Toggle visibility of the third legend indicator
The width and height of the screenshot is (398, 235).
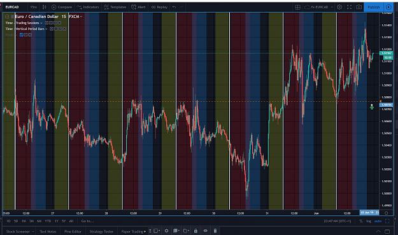click(22, 35)
